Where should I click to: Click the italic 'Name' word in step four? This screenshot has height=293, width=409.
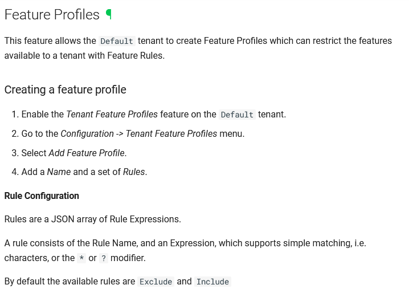coord(59,172)
